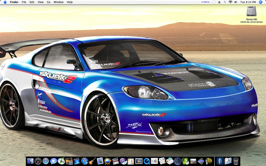Launch iChat from the Dock
The image size is (266, 166).
pyautogui.click(x=53, y=161)
